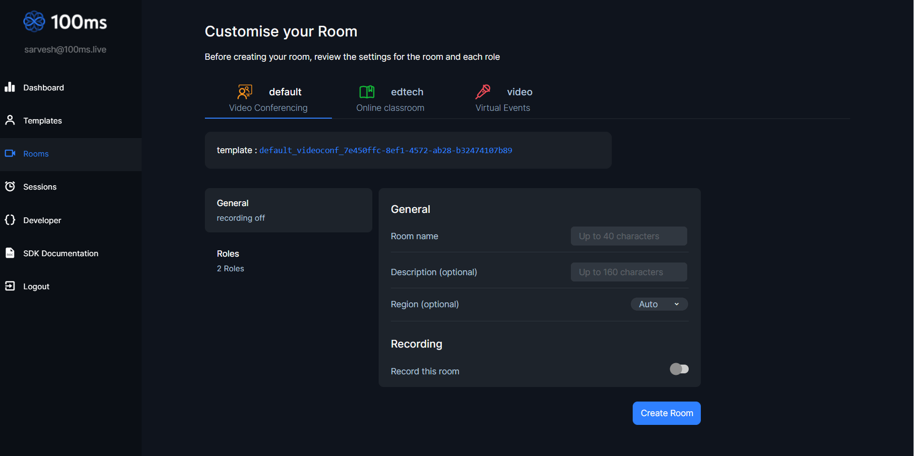914x456 pixels.
Task: Click the Logout exit icon
Action: (10, 286)
